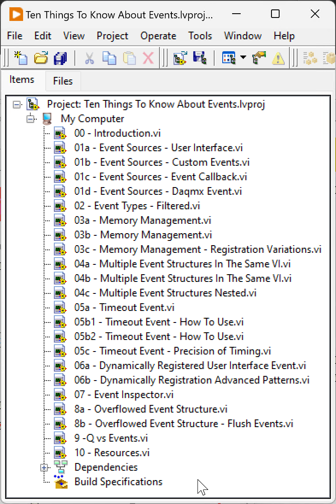Open the Tools menu

click(200, 36)
